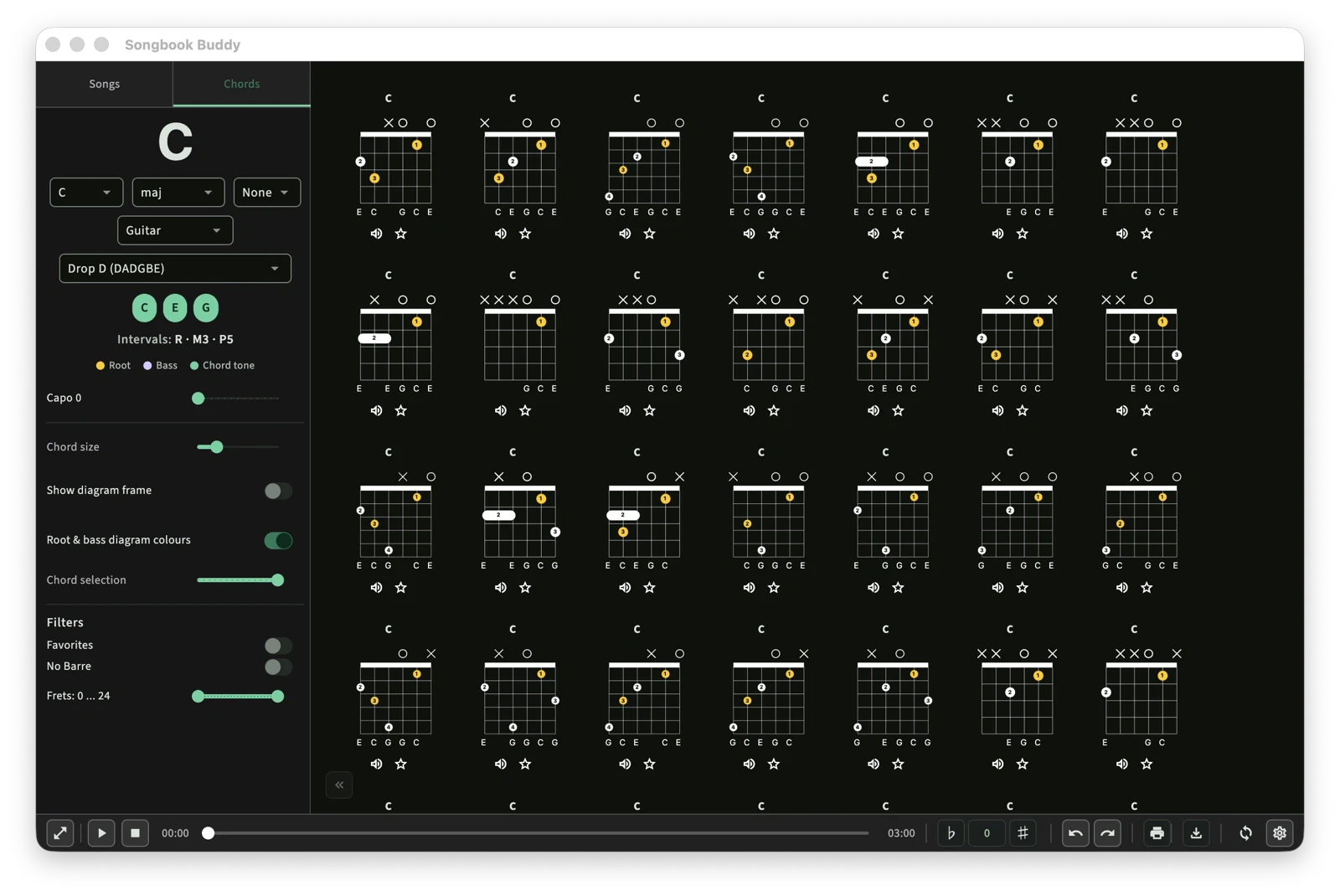Open Settings gear icon

[x=1280, y=833]
